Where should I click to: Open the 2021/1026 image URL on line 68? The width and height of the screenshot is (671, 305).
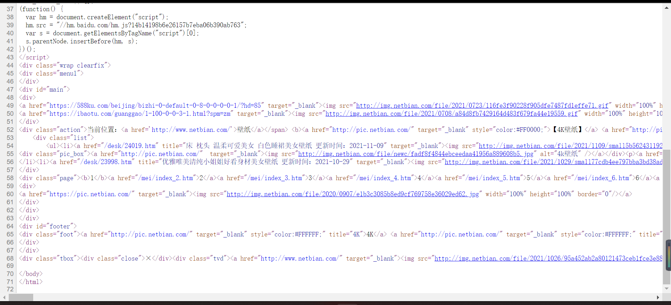tap(548, 258)
